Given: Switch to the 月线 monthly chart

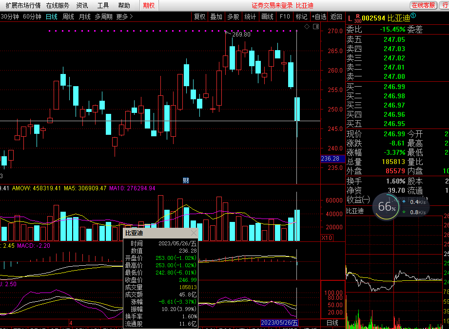Looking at the screenshot, I should click(84, 17).
